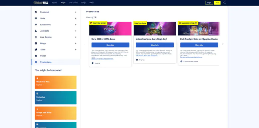Expand the Exclusives section
The height and width of the screenshot is (128, 259).
76,25
